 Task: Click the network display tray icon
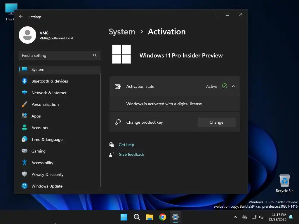pyautogui.click(x=254, y=217)
